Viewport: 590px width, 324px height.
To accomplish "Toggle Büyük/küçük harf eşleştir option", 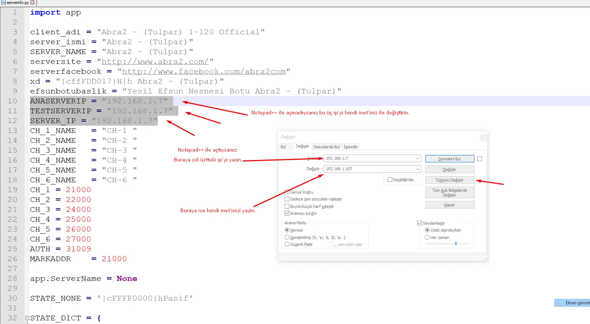I will pyautogui.click(x=287, y=206).
